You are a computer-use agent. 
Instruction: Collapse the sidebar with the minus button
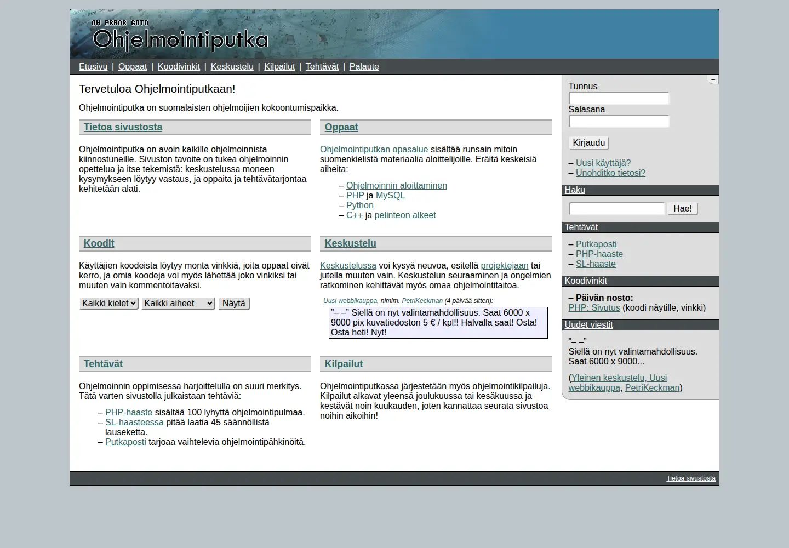713,80
